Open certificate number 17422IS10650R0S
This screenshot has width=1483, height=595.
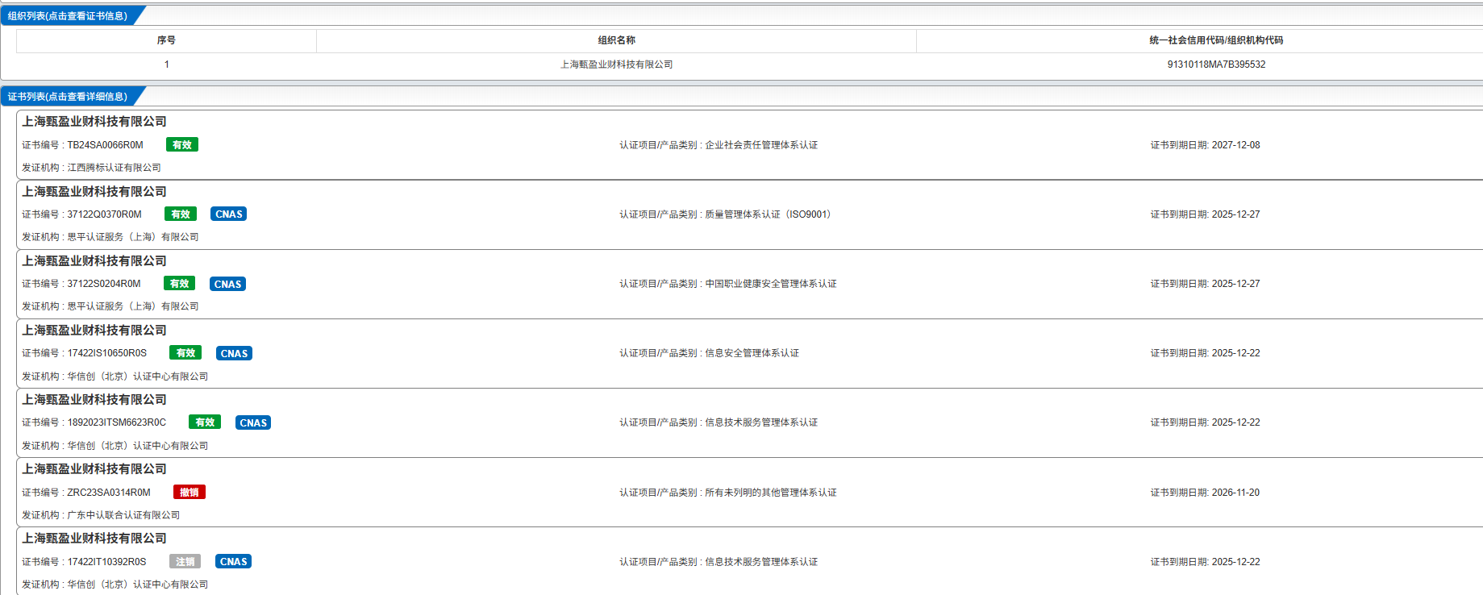106,353
